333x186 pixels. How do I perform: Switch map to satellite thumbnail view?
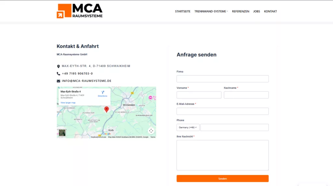click(62, 133)
